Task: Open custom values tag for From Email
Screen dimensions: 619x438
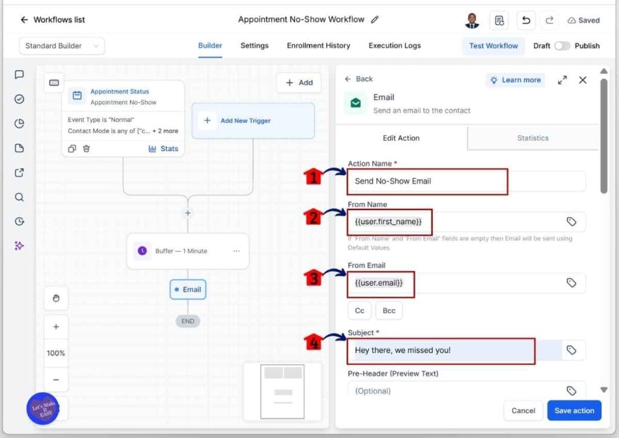Action: 571,283
